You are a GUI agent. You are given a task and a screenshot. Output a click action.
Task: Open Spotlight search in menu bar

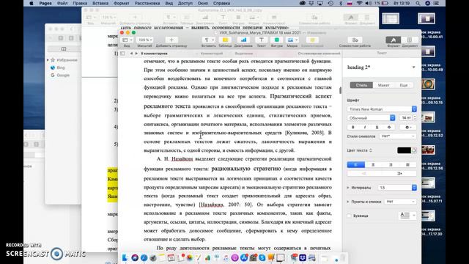tap(418, 3)
